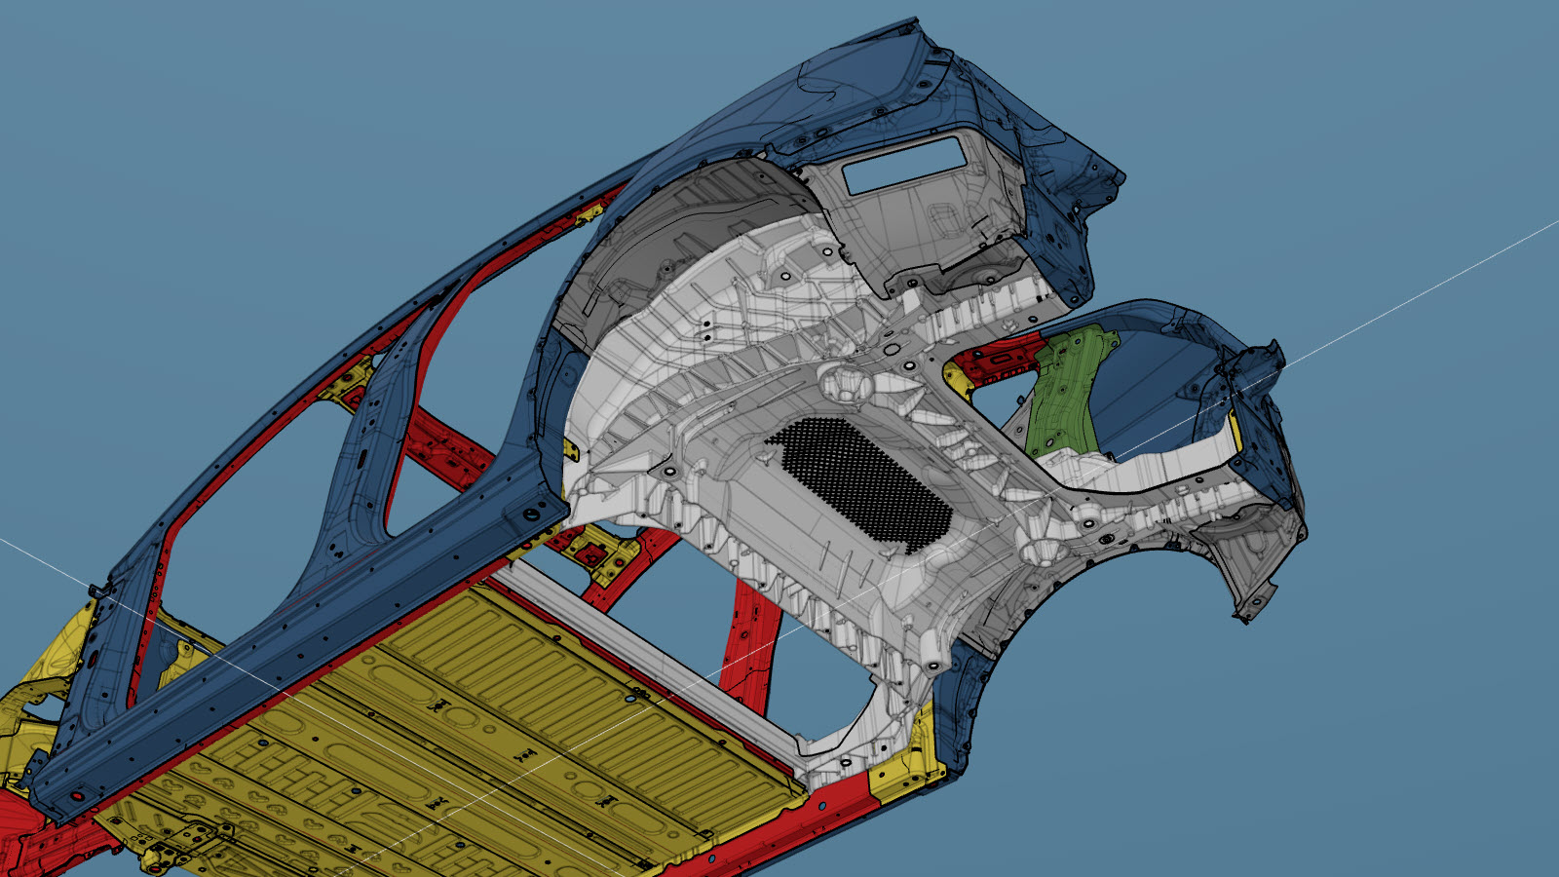Viewport: 1559px width, 877px height.
Task: Click the green bracket near the rear
Action: click(x=1067, y=390)
